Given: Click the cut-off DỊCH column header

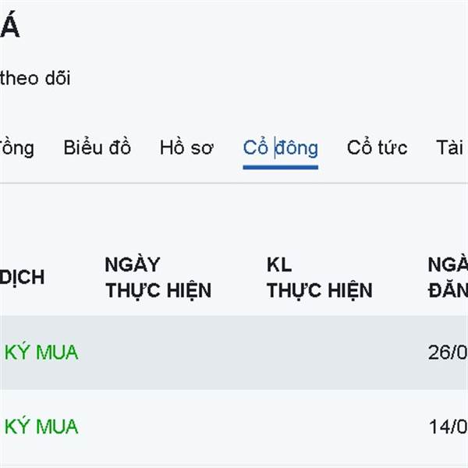Looking at the screenshot, I should 23,278.
